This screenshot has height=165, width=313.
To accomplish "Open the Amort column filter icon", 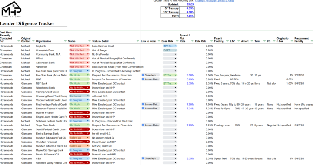I will pos(252,41).
